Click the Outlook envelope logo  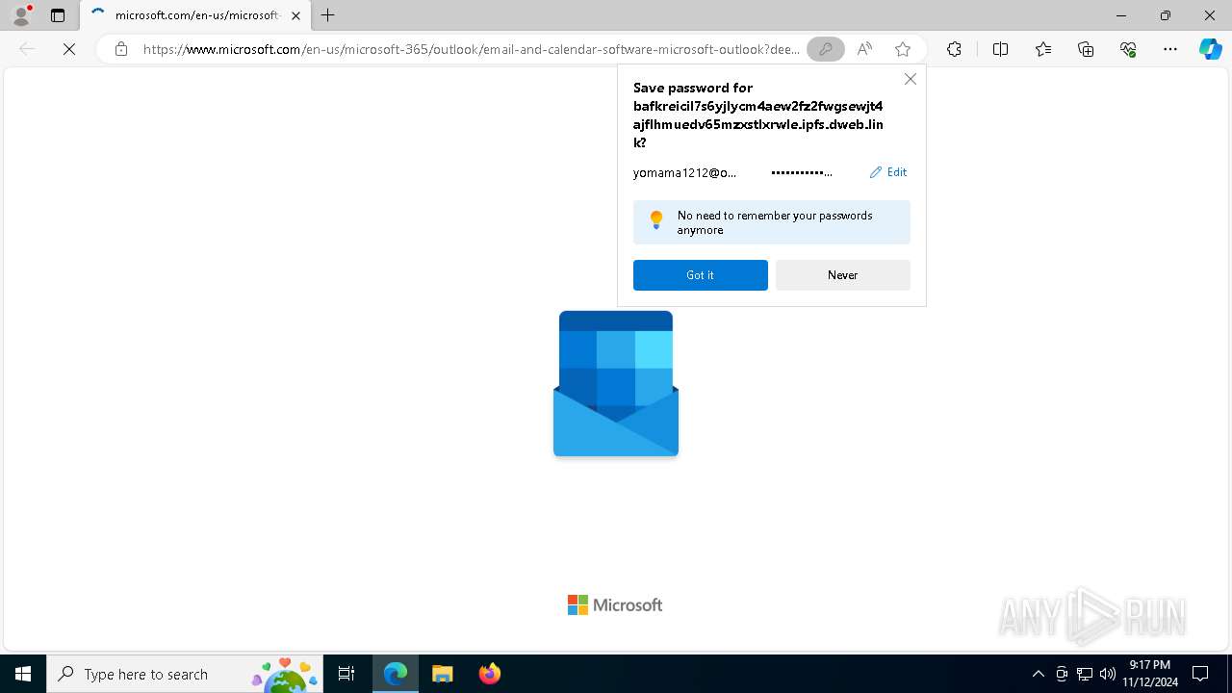(x=616, y=383)
